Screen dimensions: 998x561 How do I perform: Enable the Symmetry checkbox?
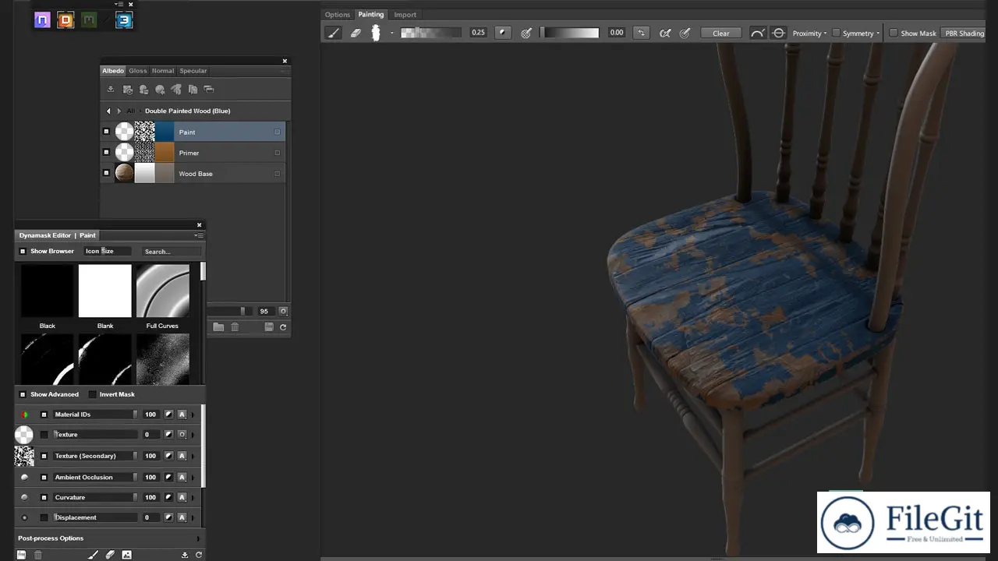[x=836, y=33]
